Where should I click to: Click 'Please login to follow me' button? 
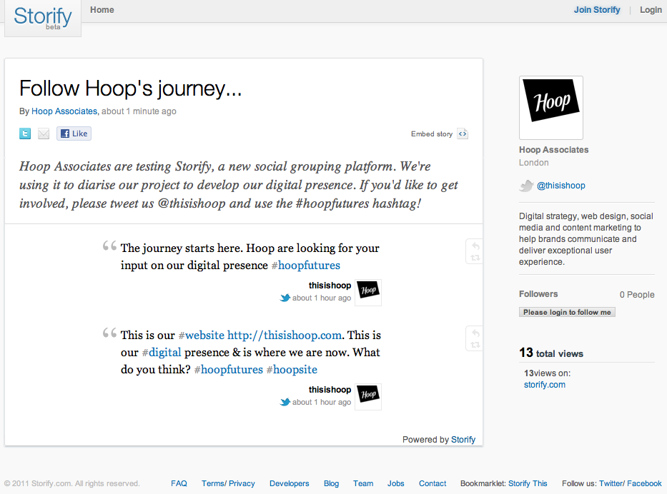[567, 312]
